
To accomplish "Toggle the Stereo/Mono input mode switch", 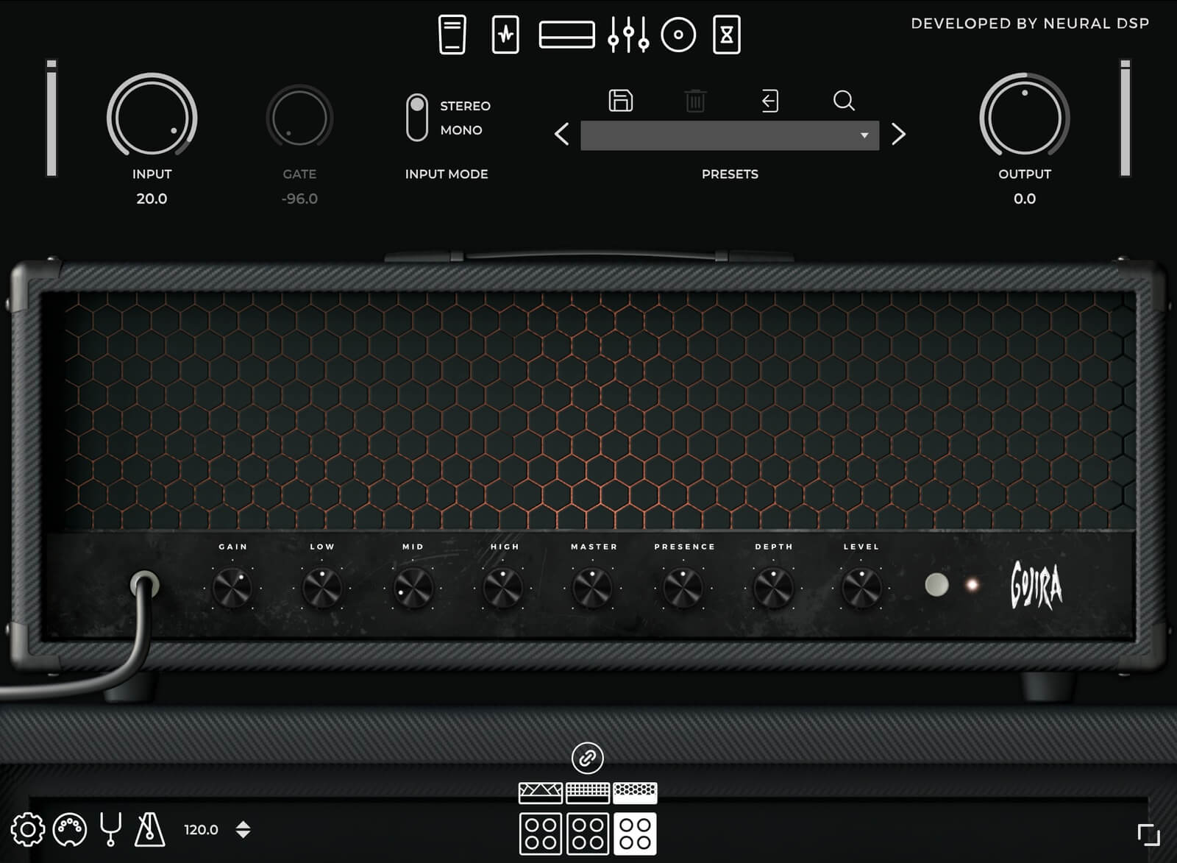I will point(417,117).
